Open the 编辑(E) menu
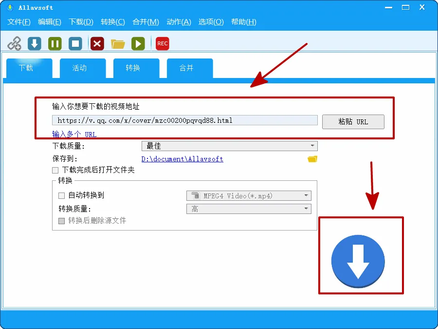 pyautogui.click(x=50, y=22)
